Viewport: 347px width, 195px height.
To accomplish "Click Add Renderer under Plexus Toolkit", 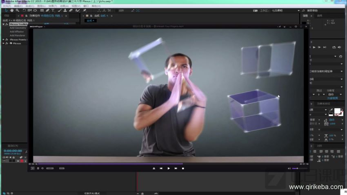I will (x=18, y=35).
